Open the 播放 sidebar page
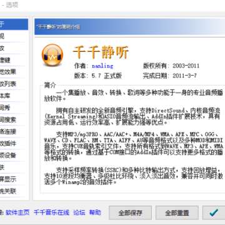The image size is (225, 225). pyautogui.click(x=14, y=48)
